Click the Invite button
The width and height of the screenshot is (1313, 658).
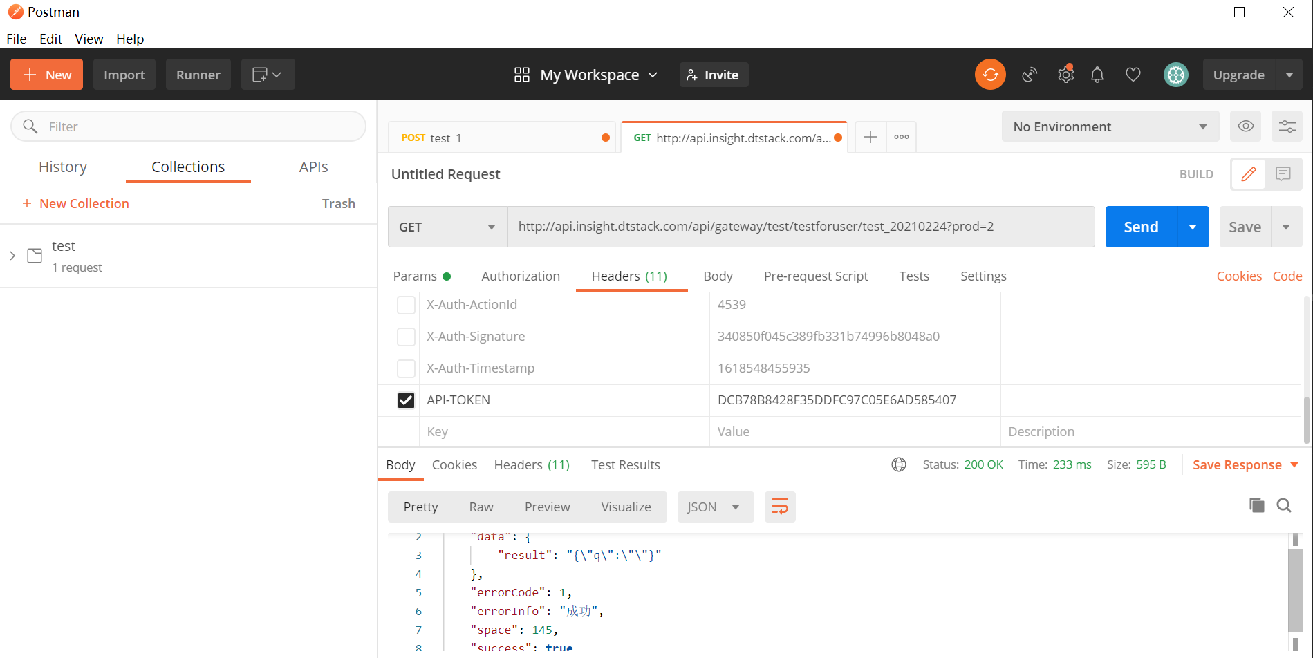coord(714,75)
